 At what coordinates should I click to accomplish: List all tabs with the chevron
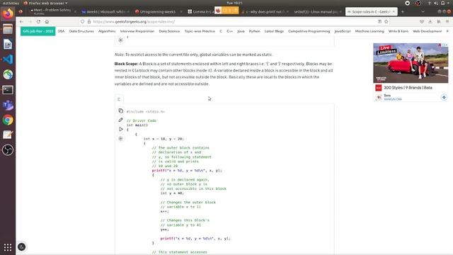point(423,12)
